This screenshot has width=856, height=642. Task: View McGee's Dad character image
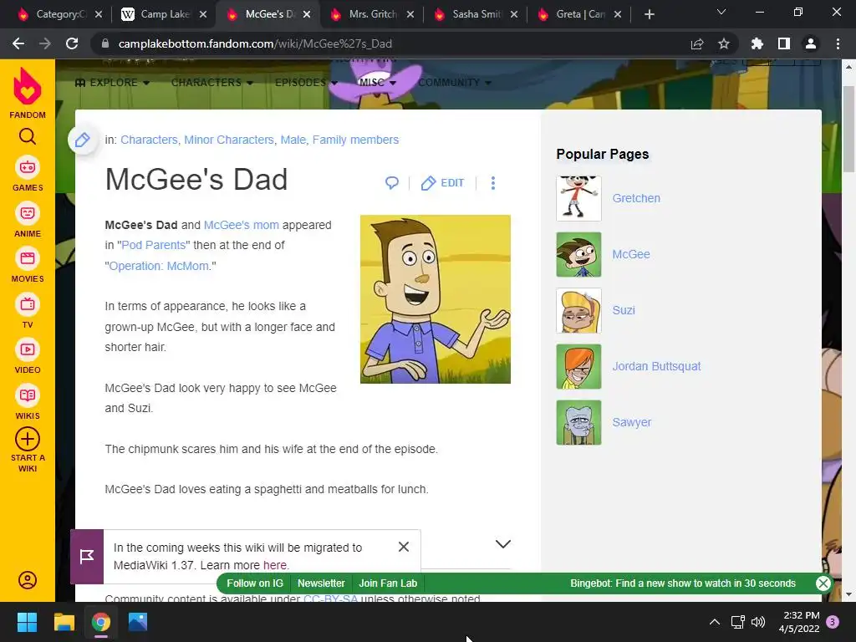pyautogui.click(x=435, y=299)
